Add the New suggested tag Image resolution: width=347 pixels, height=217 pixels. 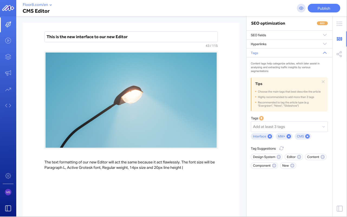pyautogui.click(x=292, y=166)
